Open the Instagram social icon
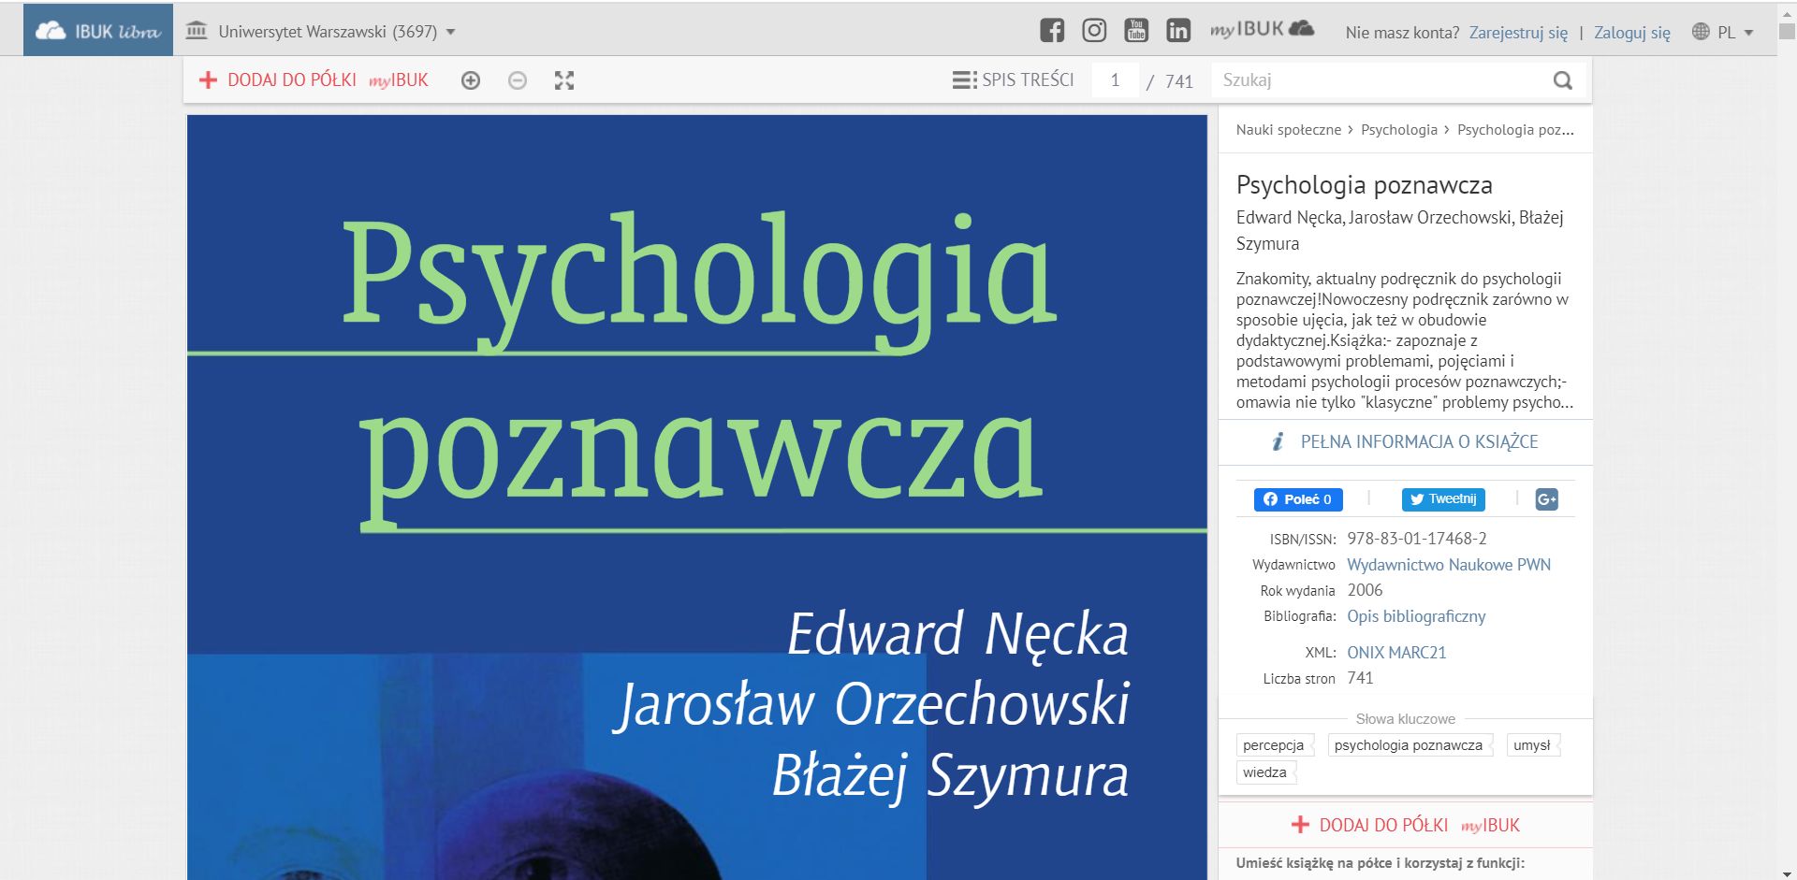1797x880 pixels. click(x=1094, y=31)
